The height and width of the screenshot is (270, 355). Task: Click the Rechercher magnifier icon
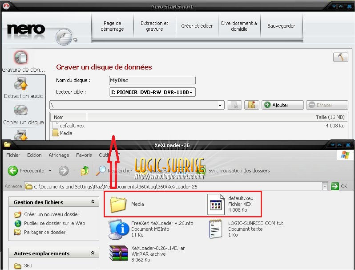(x=101, y=171)
